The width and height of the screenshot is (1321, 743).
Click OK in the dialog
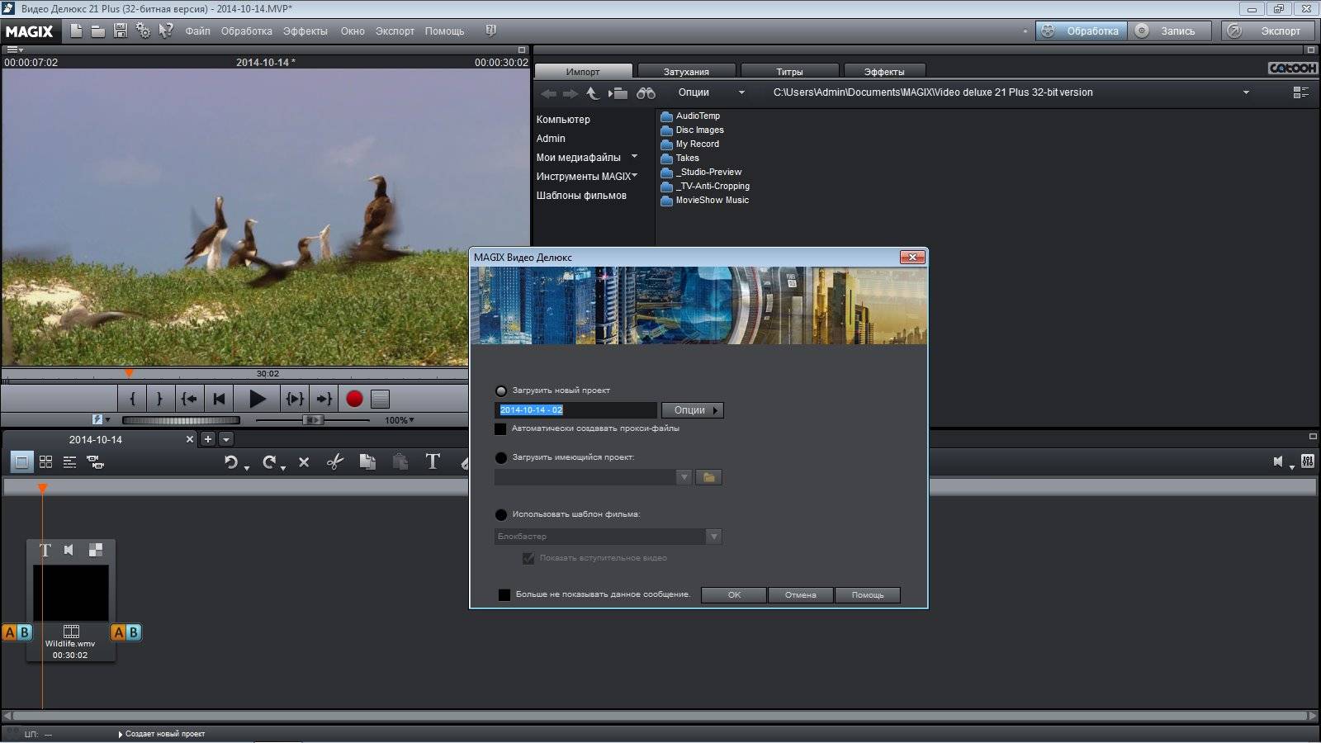point(734,595)
